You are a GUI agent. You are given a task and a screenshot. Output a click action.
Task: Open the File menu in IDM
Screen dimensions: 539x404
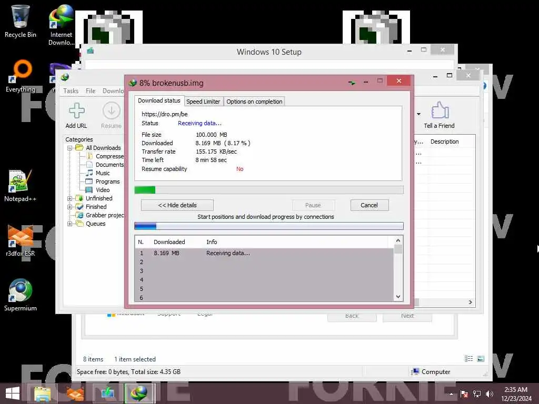pos(91,90)
